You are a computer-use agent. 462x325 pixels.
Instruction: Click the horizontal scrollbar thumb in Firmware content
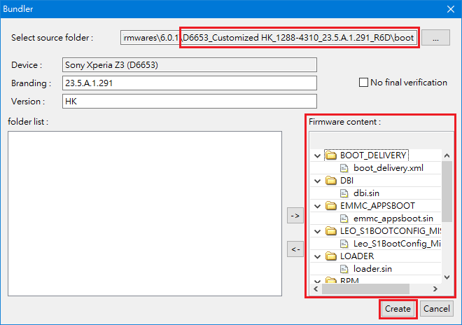click(365, 289)
